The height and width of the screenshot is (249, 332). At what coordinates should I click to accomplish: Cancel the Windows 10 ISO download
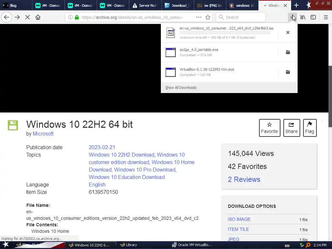(x=288, y=32)
